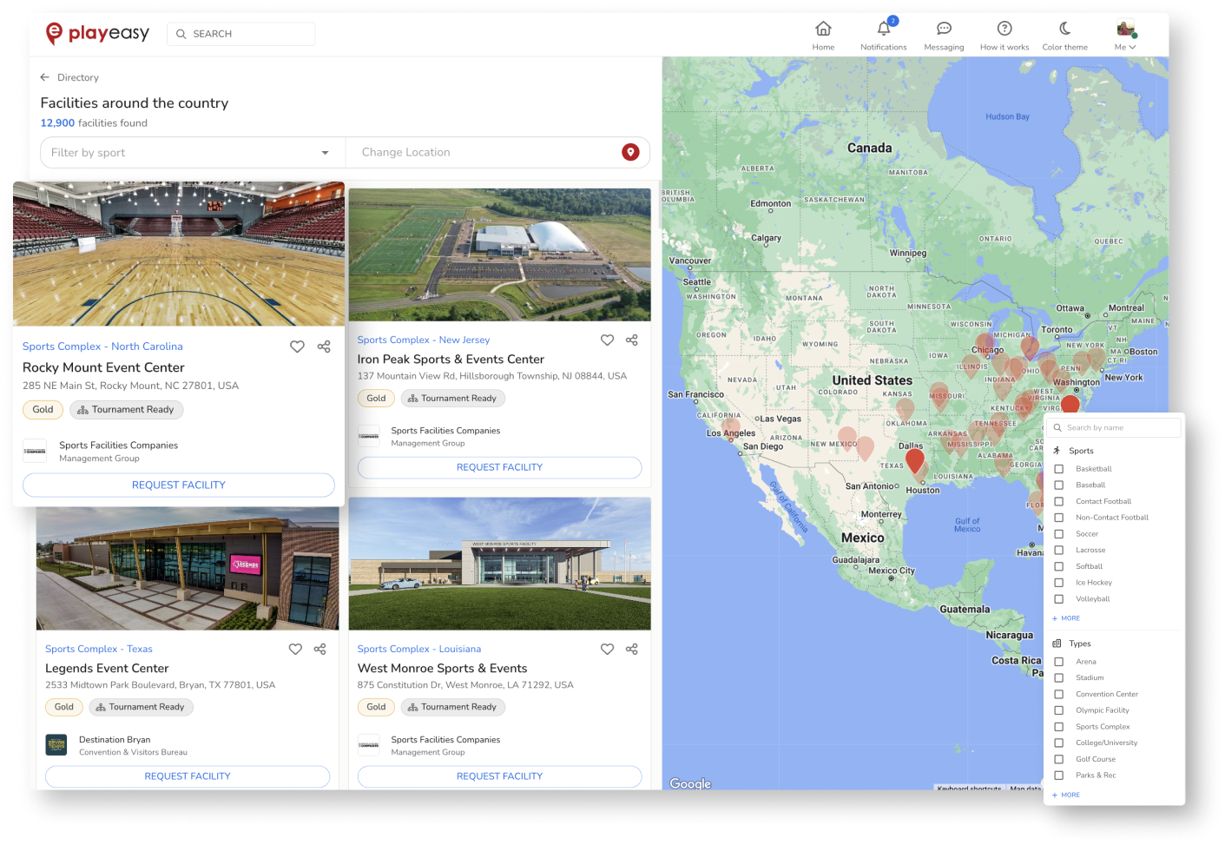The width and height of the screenshot is (1225, 845).
Task: Open Sports Complex - Texas link
Action: [99, 649]
